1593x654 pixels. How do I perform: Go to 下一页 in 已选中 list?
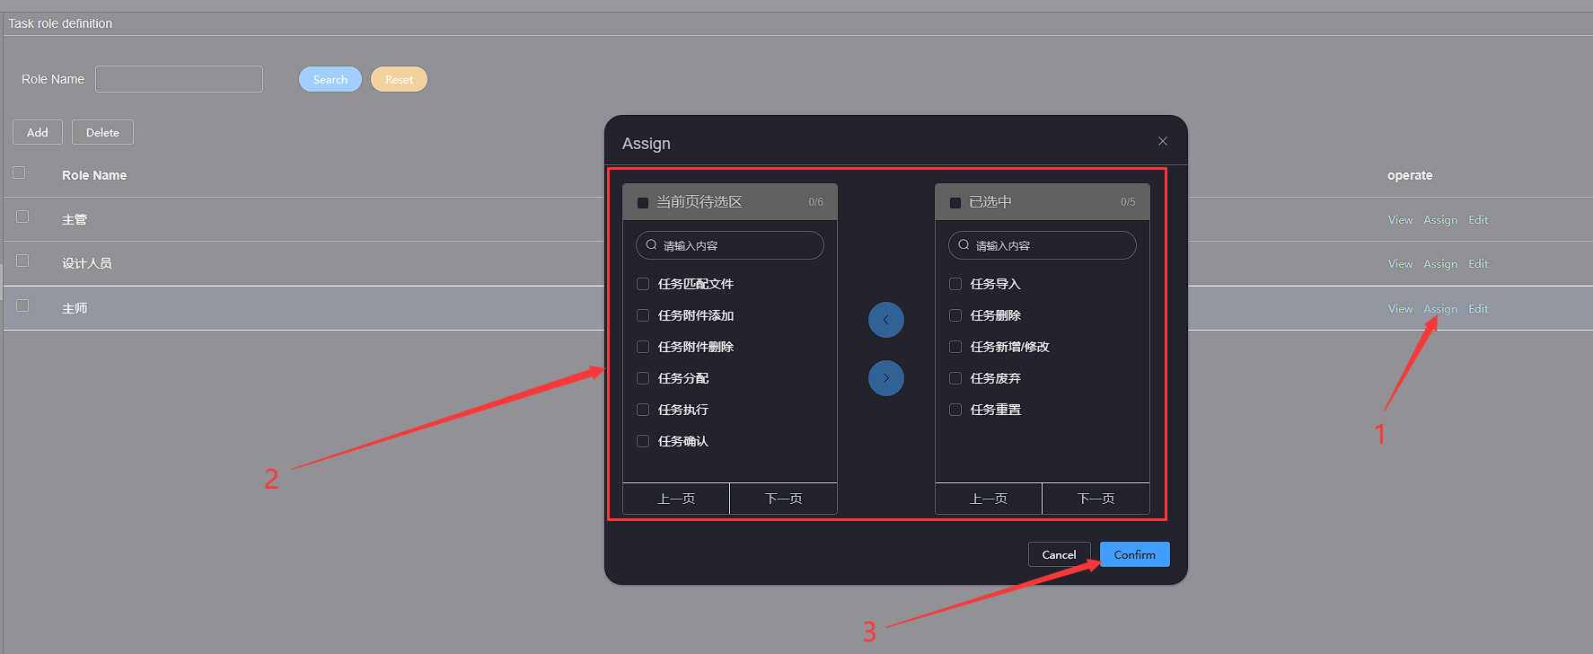click(1096, 499)
